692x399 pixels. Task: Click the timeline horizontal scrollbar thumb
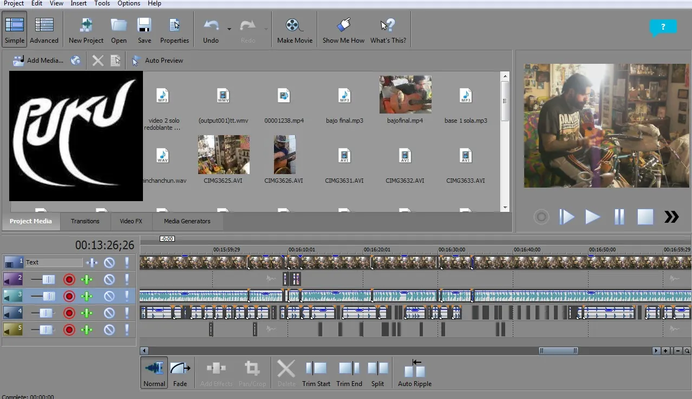558,351
